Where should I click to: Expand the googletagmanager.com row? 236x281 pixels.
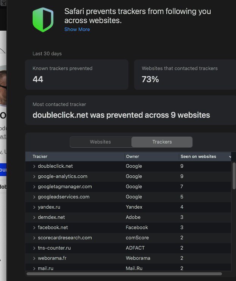pos(34,187)
